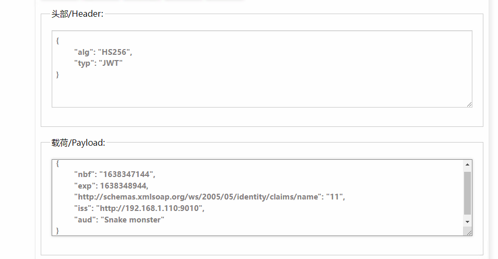
Task: Click the closing brace in the Payload JSON
Action: 57,231
